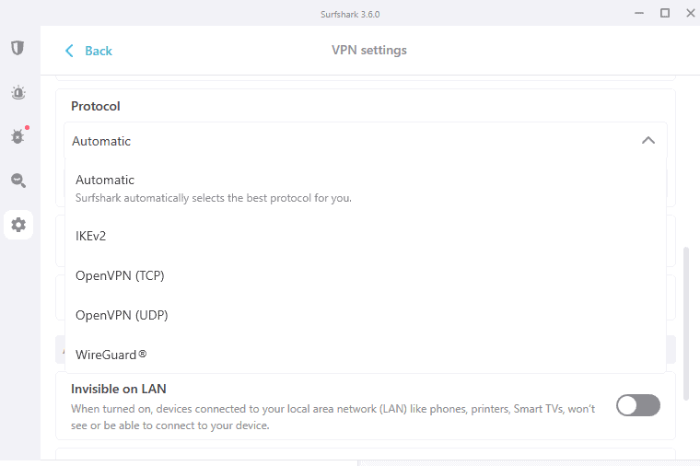Collapse the Protocol dropdown chevron
700x466 pixels.
click(x=647, y=141)
